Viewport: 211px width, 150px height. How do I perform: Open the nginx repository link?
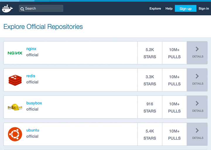click(31, 49)
